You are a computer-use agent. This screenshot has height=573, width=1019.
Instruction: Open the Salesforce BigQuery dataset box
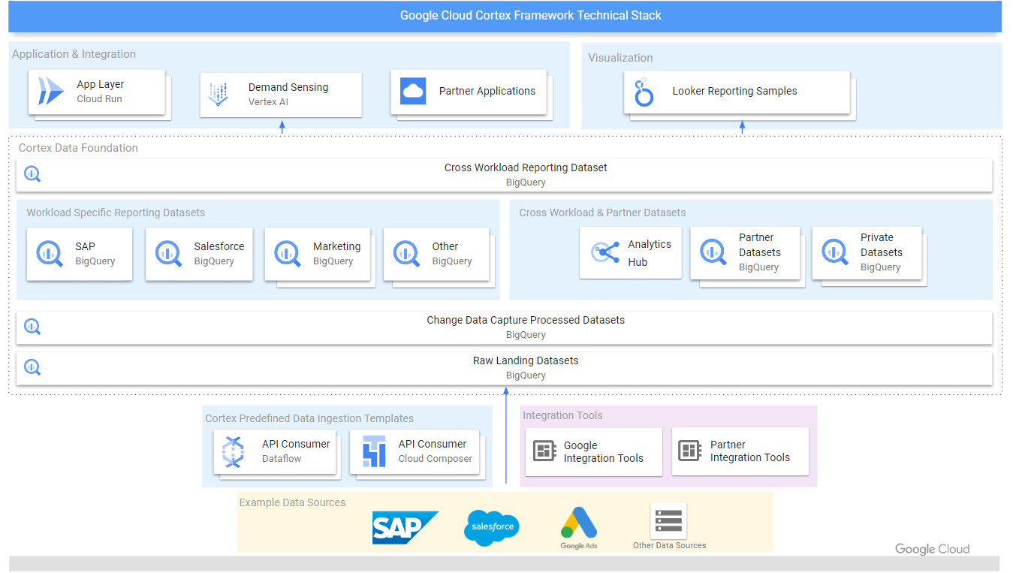[x=199, y=254]
